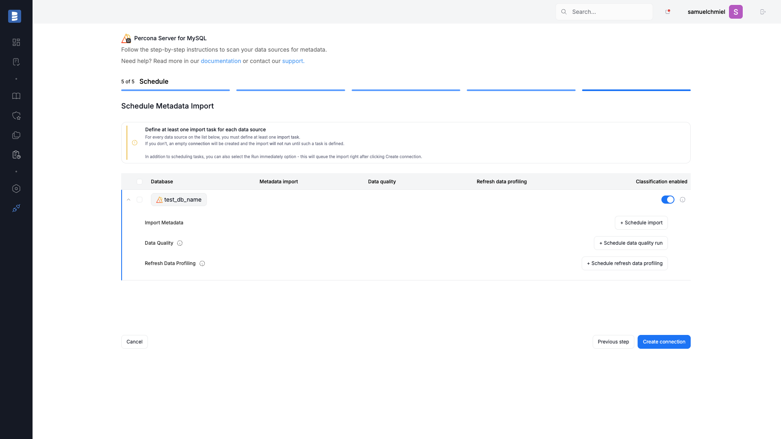Click the logout icon in top bar
Image resolution: width=781 pixels, height=439 pixels.
pyautogui.click(x=763, y=12)
